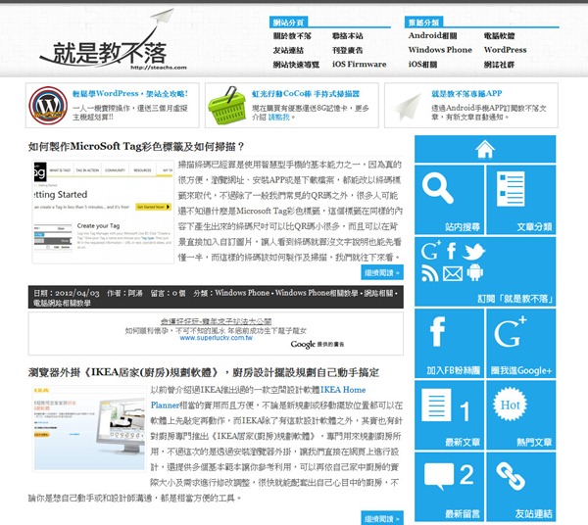The height and width of the screenshot is (525, 588).
Task: Open the 電腦軟體 category
Action: tap(499, 36)
